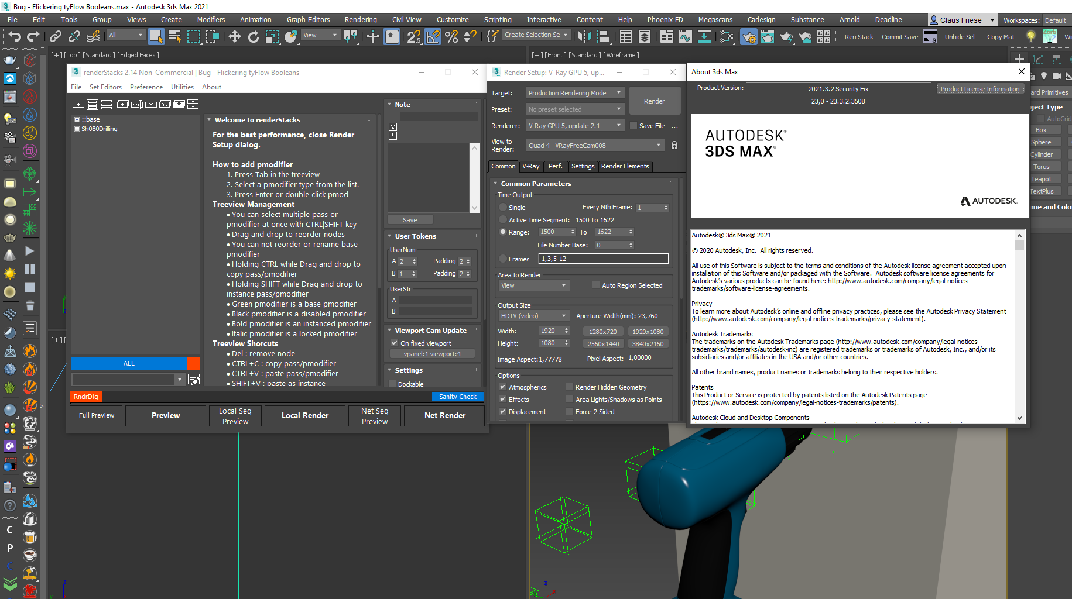
Task: Choose the Rectangular Selection Region tool
Action: (x=193, y=36)
